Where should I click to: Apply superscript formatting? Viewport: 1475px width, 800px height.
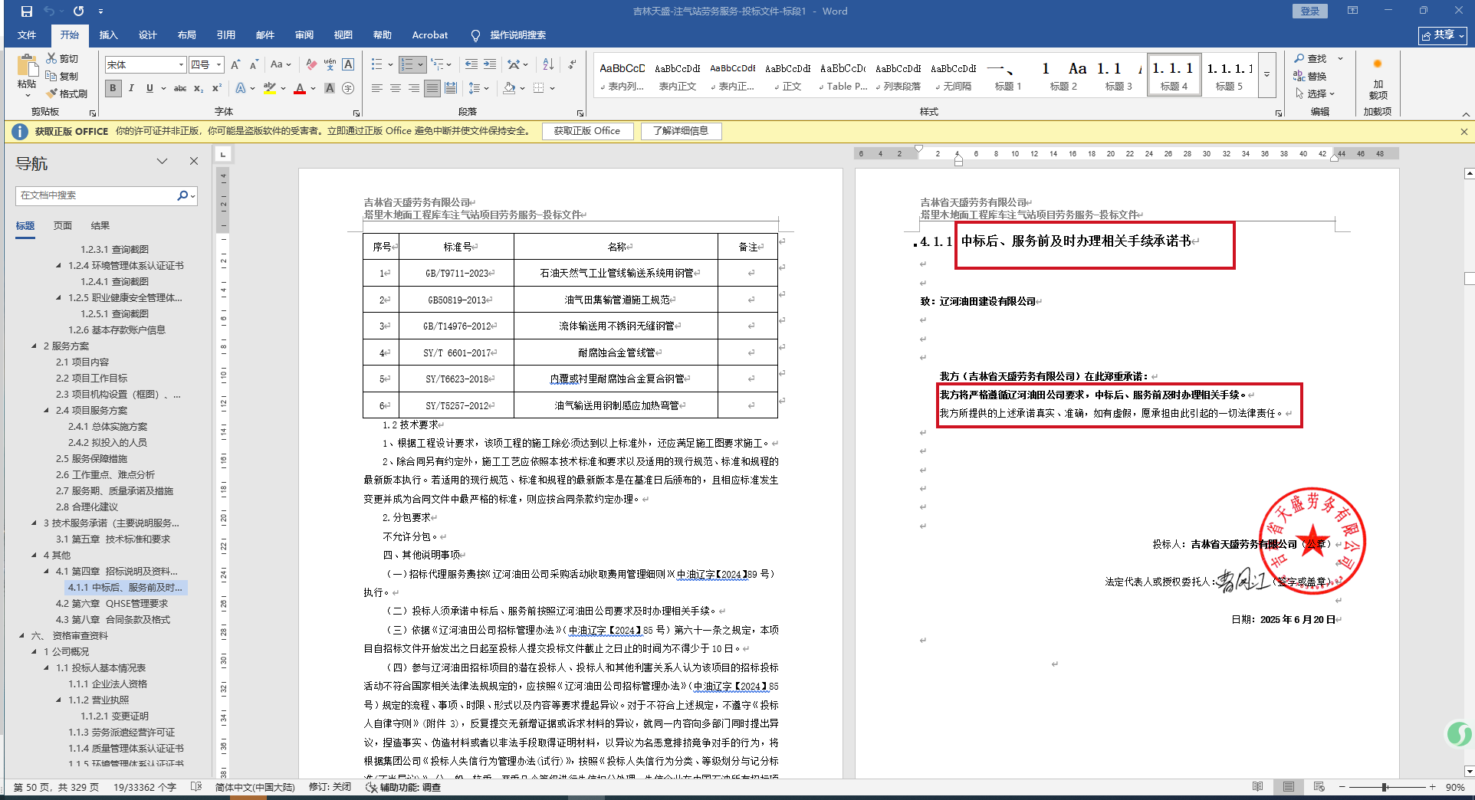coord(217,88)
